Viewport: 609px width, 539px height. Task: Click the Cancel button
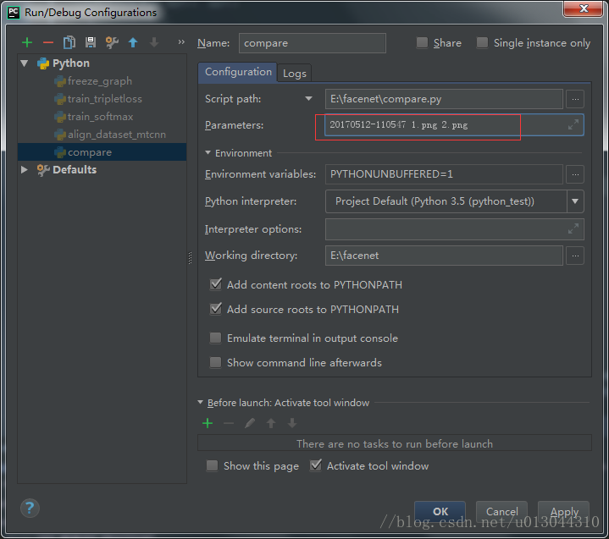click(501, 512)
